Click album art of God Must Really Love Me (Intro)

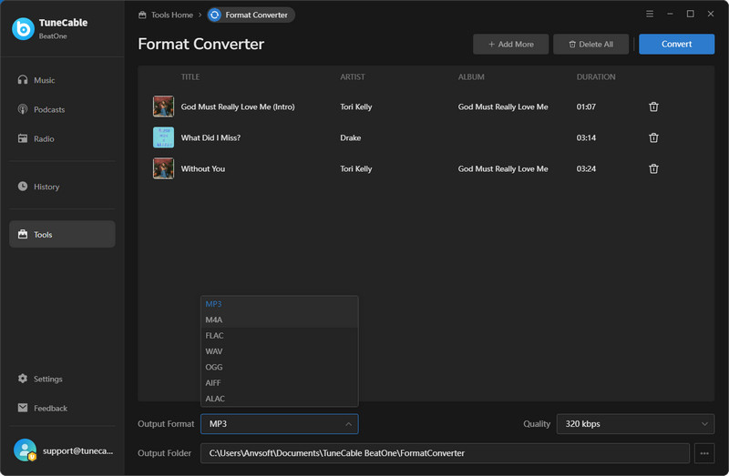(x=163, y=106)
